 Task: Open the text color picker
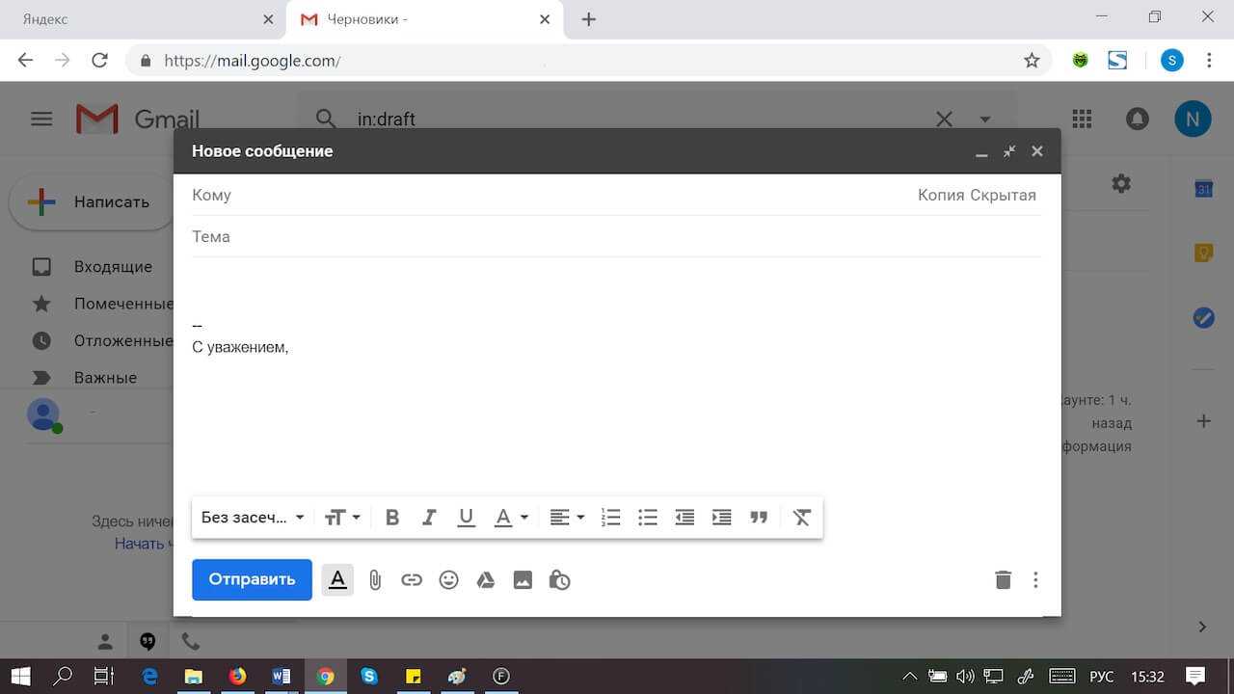(511, 518)
